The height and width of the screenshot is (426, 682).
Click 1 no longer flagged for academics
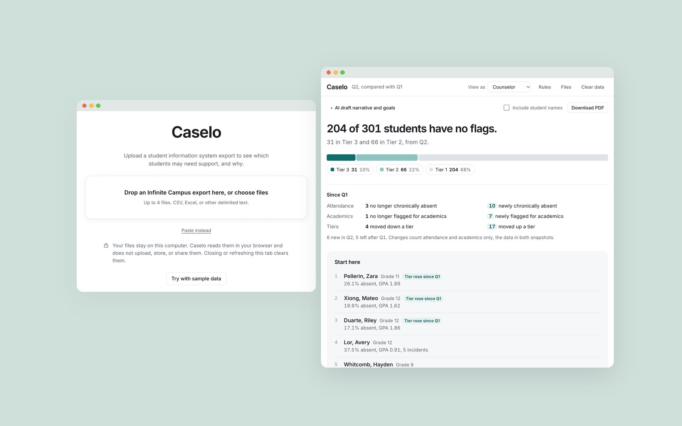pos(406,216)
